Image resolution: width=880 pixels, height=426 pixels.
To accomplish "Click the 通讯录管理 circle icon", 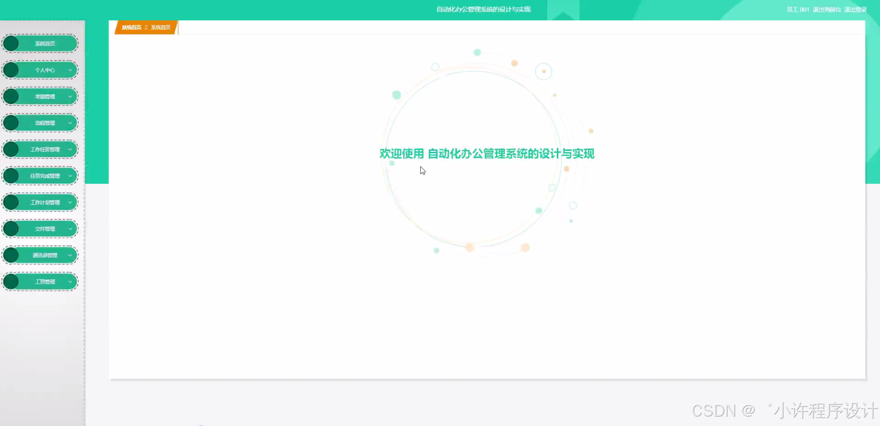I will click(11, 255).
